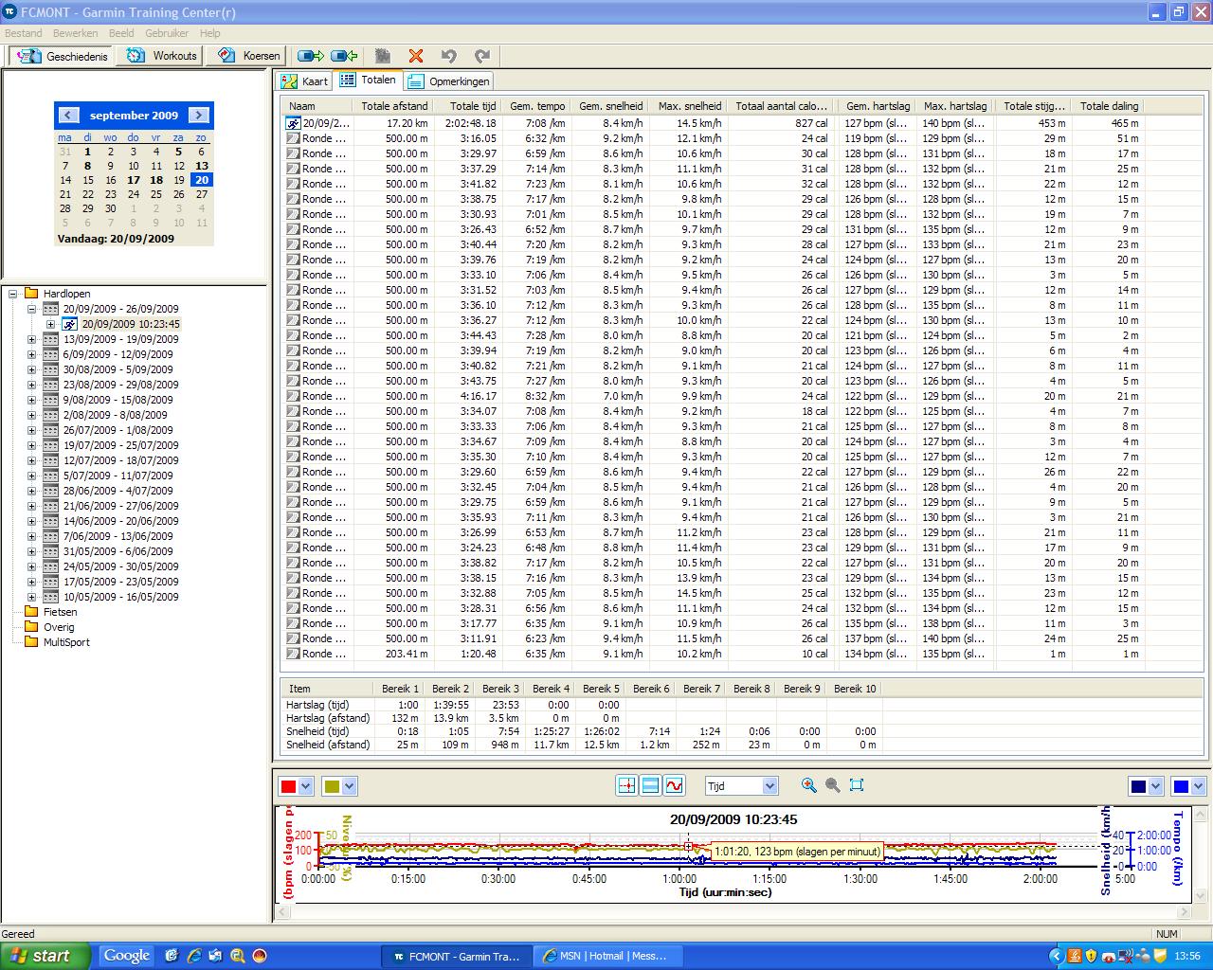Select calendar day 13
This screenshot has width=1213, height=970.
click(x=202, y=166)
